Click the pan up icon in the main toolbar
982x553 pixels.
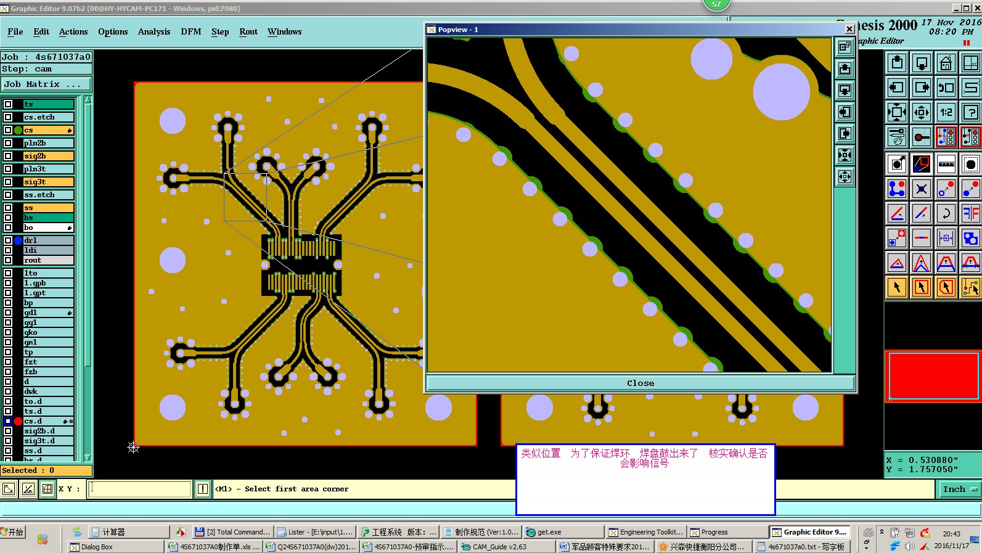coord(897,63)
